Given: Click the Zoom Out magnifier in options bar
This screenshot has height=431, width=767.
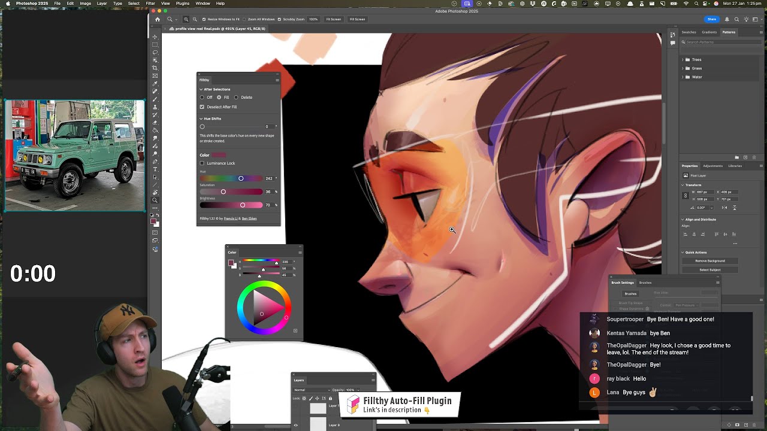Looking at the screenshot, I should (195, 19).
